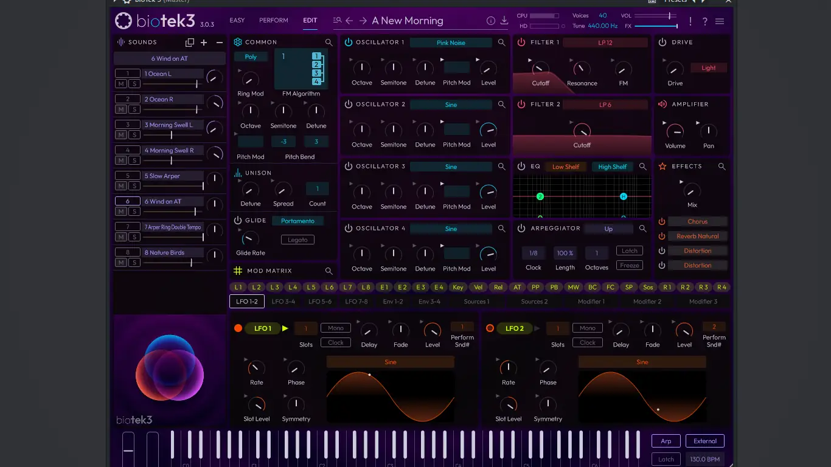Click the exclamation panic icon
831x467 pixels.
point(690,21)
